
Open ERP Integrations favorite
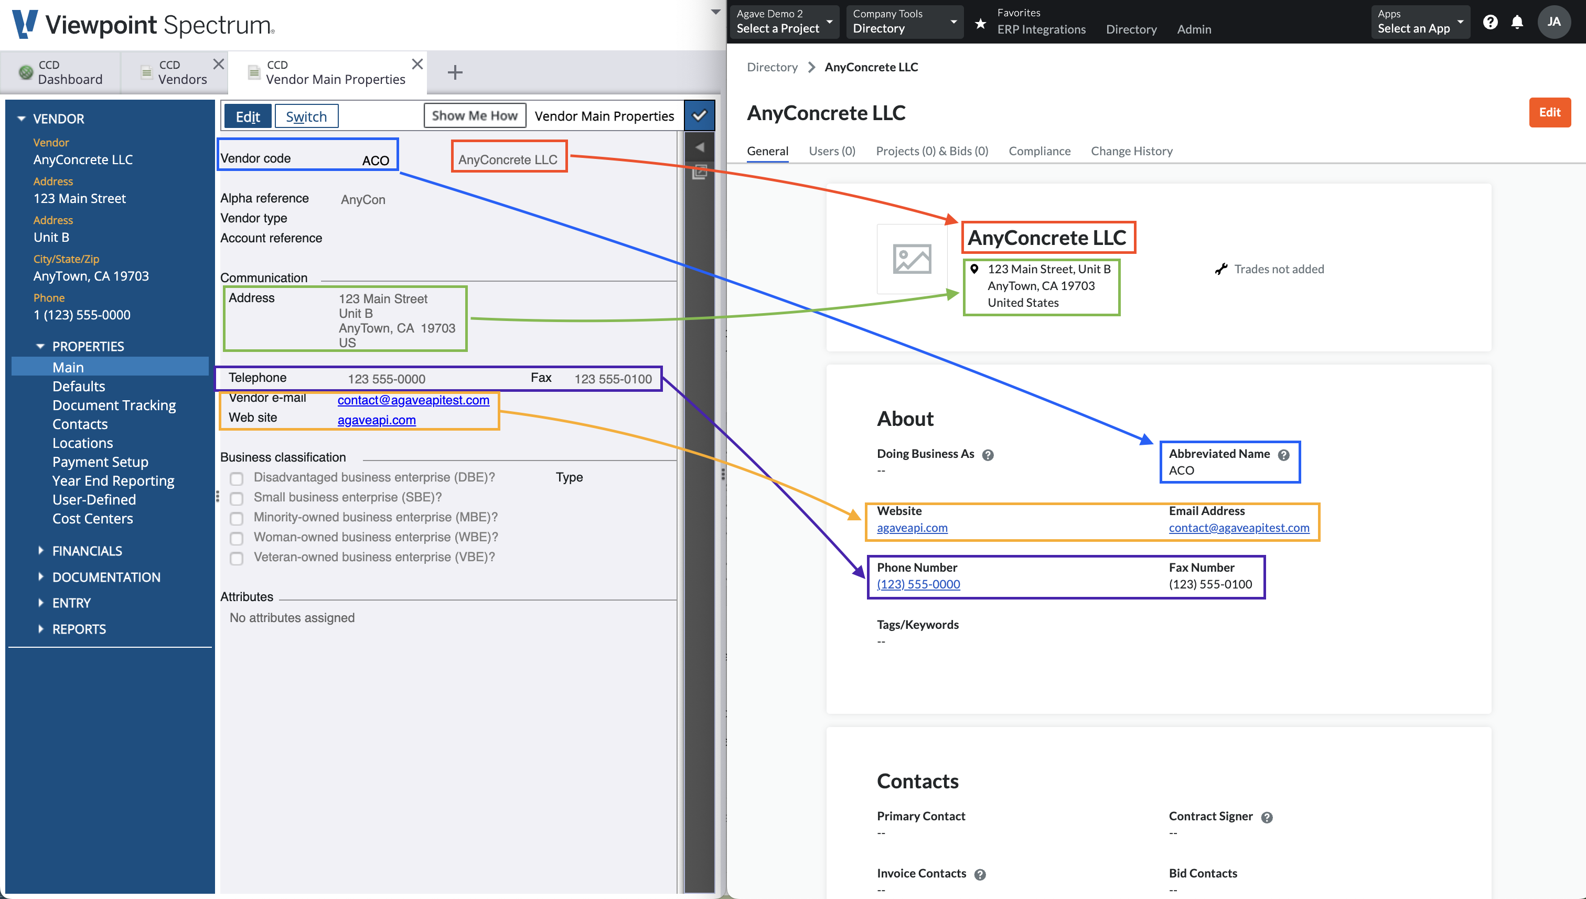pyautogui.click(x=1041, y=29)
